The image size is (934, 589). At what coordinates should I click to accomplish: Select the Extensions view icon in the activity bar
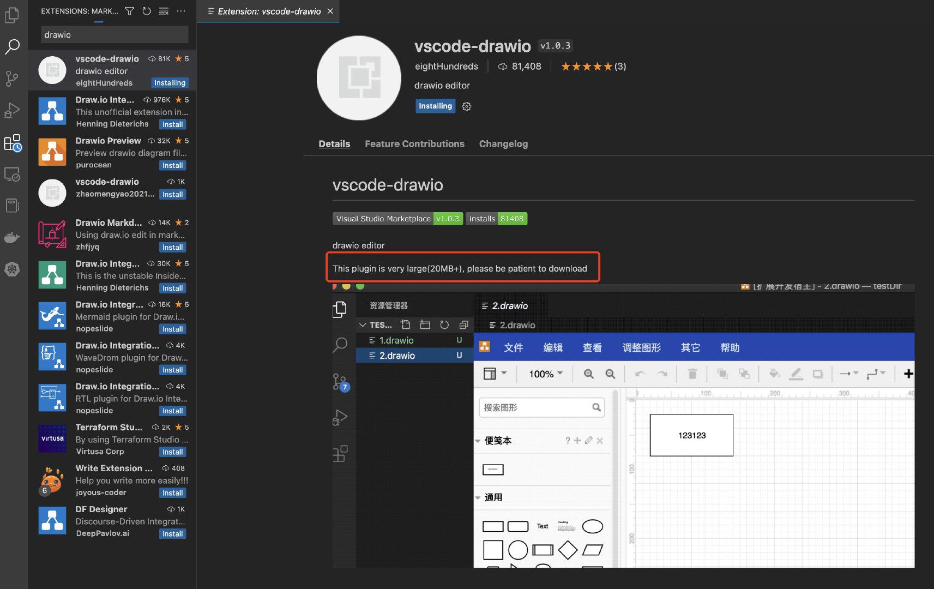pos(12,143)
